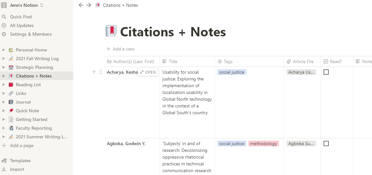Expand the Getting Started page

pyautogui.click(x=4, y=119)
